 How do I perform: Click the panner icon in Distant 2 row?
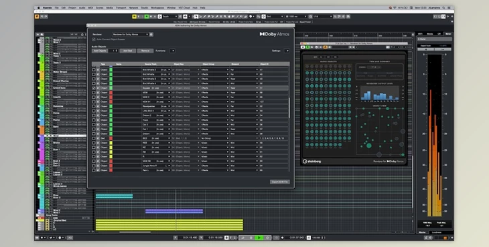click(98, 115)
